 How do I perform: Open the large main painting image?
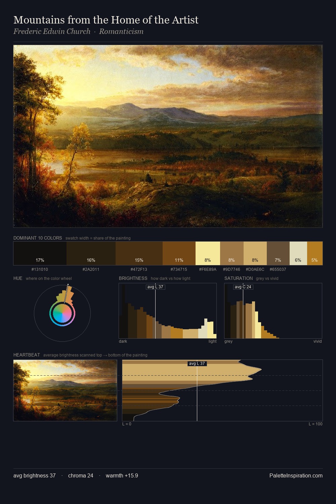(168, 136)
